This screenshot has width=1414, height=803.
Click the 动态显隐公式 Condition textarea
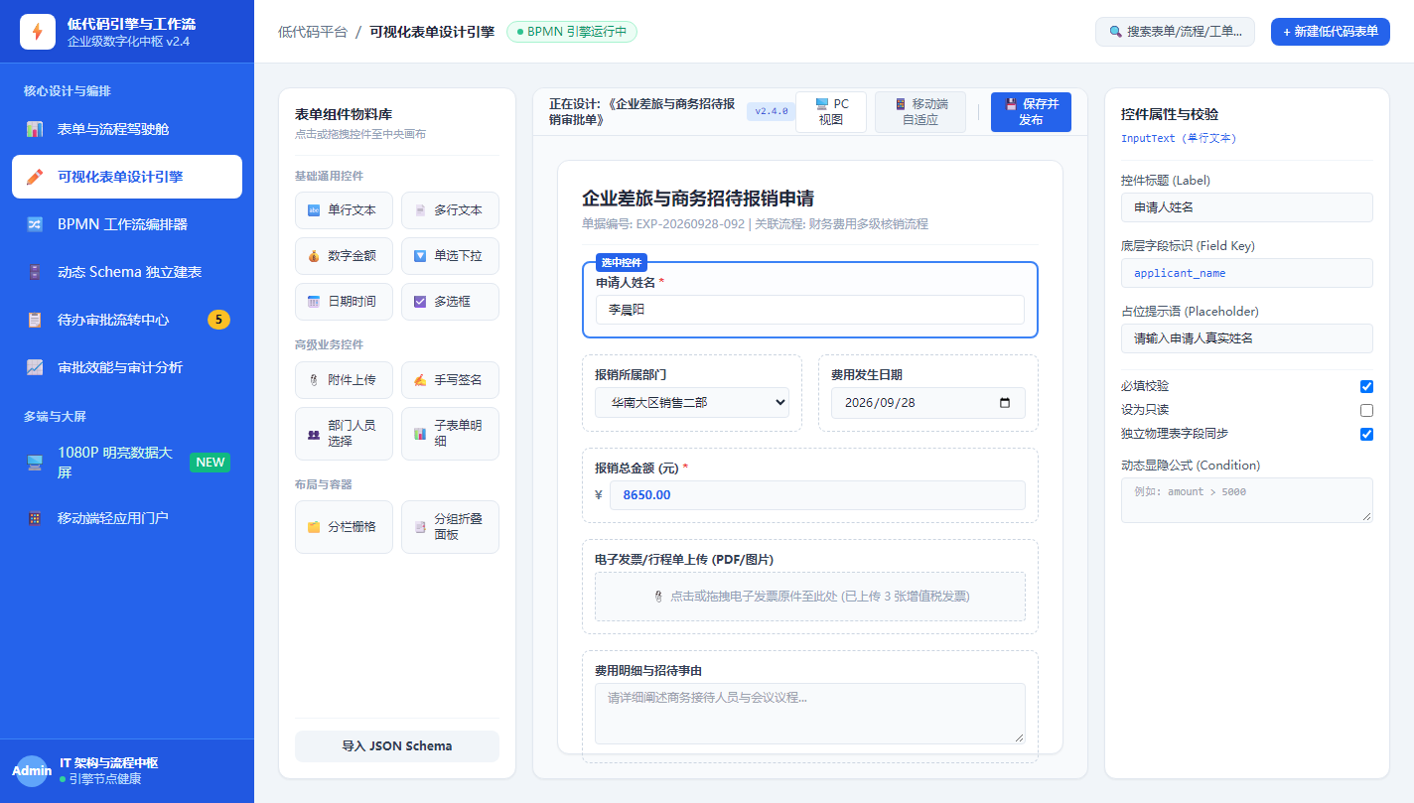(x=1247, y=500)
